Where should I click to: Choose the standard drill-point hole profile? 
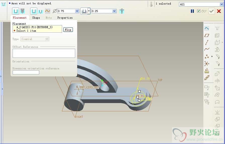tap(41, 11)
